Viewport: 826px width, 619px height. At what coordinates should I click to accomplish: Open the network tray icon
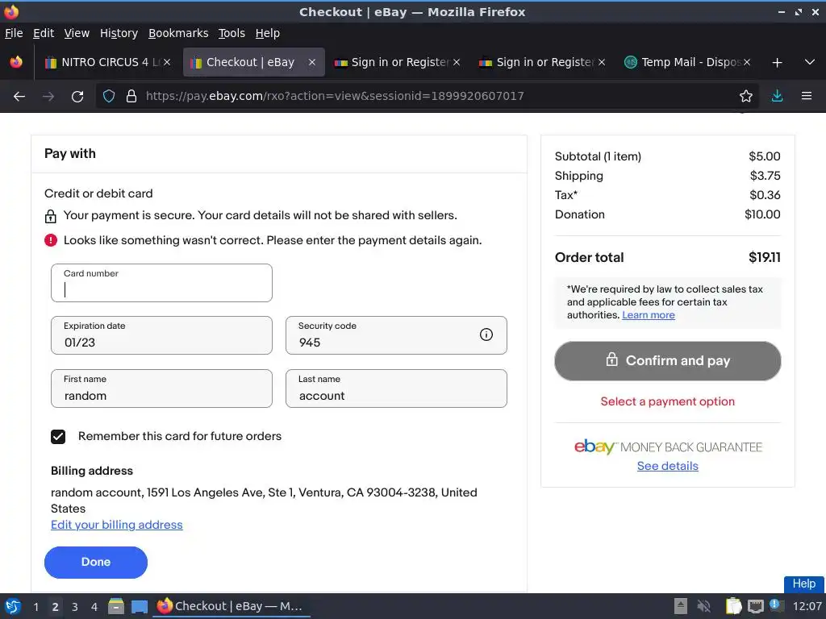click(755, 606)
